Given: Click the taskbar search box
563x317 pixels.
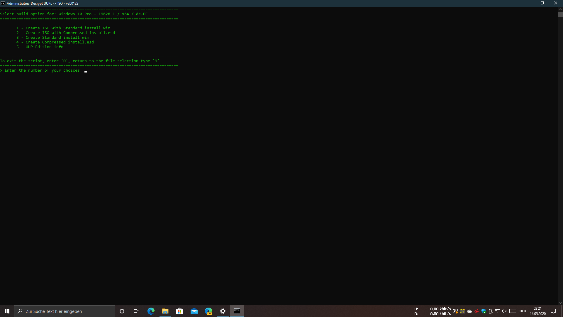Looking at the screenshot, I should (x=65, y=311).
